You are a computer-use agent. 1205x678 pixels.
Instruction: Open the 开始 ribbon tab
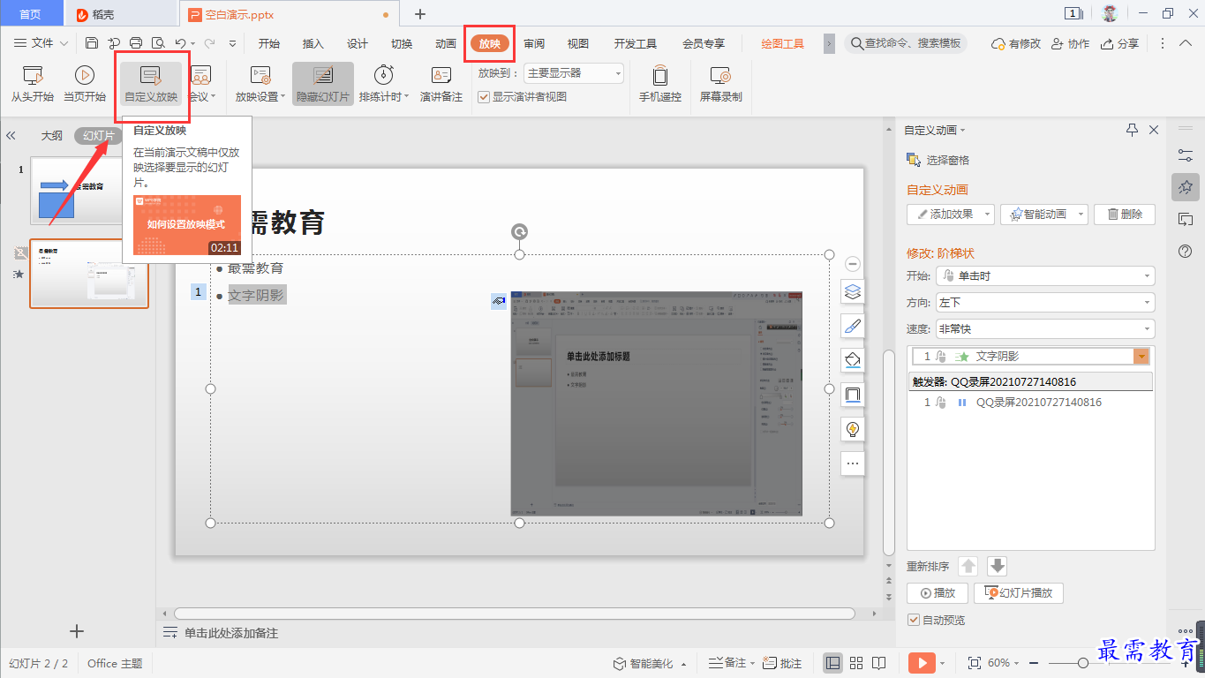269,43
